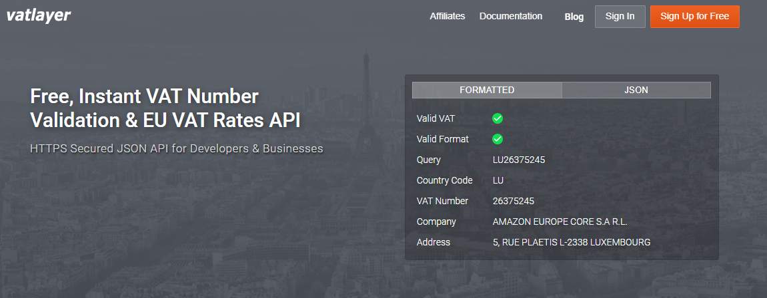The image size is (767, 298).
Task: Click the headline Free, Instant VAT Number Validation
Action: click(165, 108)
